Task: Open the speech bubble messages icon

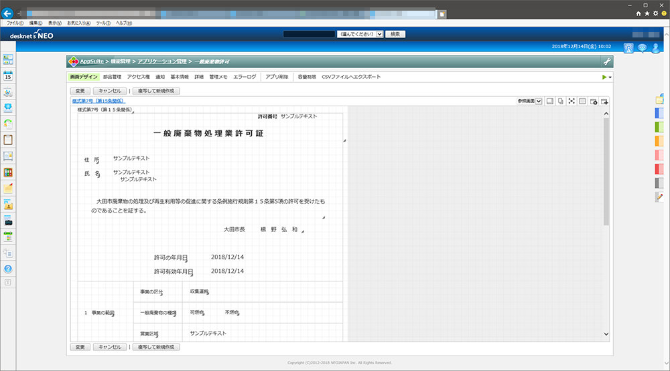Action: 642,47
